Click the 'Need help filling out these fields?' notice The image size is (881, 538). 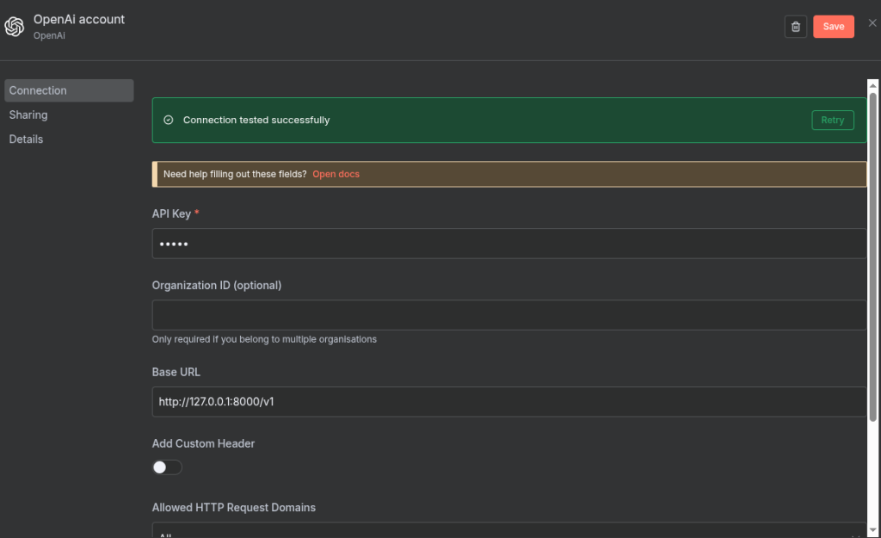pyautogui.click(x=234, y=174)
